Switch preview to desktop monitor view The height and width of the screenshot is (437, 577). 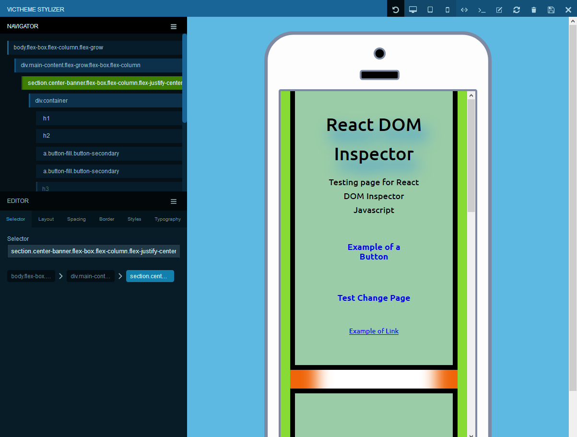[x=413, y=10]
